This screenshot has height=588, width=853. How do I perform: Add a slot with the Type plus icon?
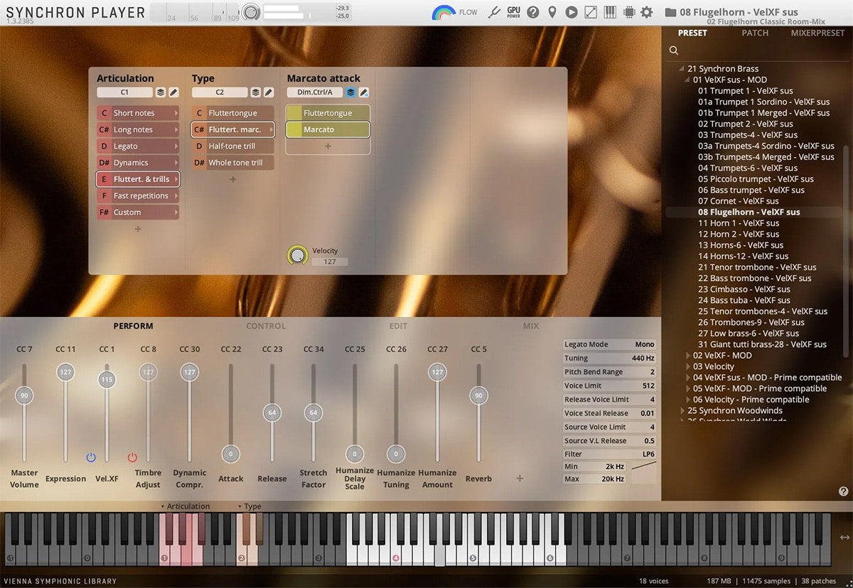click(x=232, y=179)
